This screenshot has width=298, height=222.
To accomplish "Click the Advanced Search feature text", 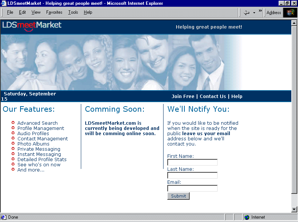I will [x=38, y=123].
